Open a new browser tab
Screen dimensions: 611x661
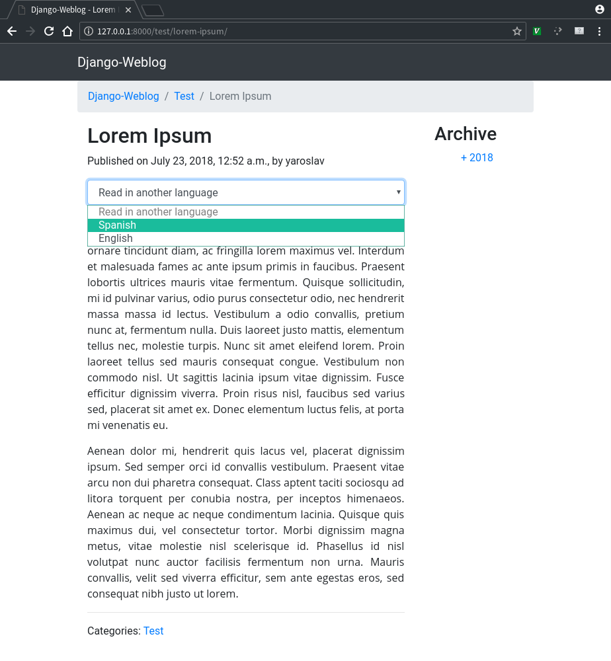pyautogui.click(x=153, y=10)
